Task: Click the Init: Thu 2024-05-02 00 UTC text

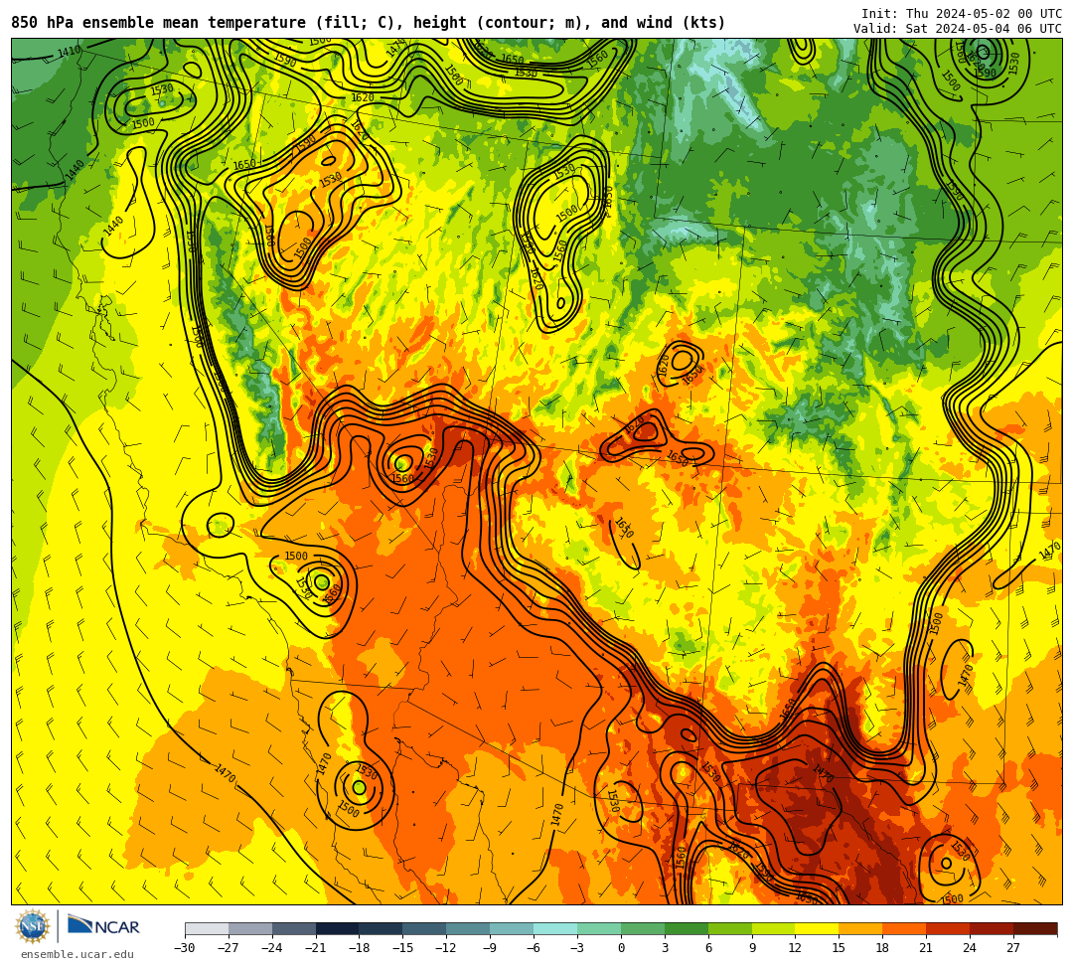Action: tap(962, 14)
